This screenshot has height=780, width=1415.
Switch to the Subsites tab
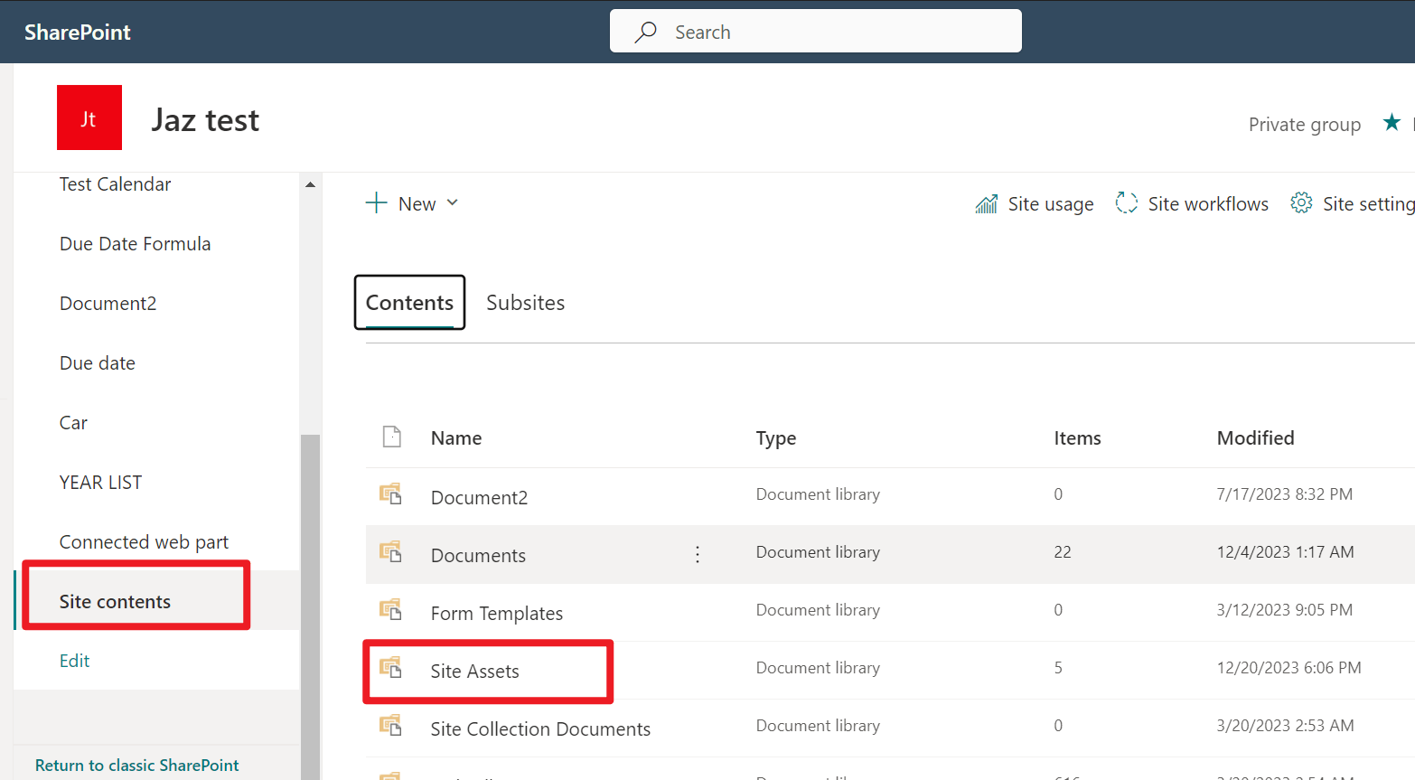pyautogui.click(x=525, y=302)
